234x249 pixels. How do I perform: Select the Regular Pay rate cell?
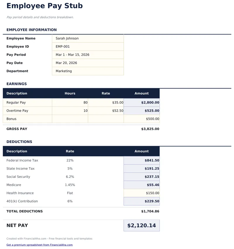click(x=106, y=103)
